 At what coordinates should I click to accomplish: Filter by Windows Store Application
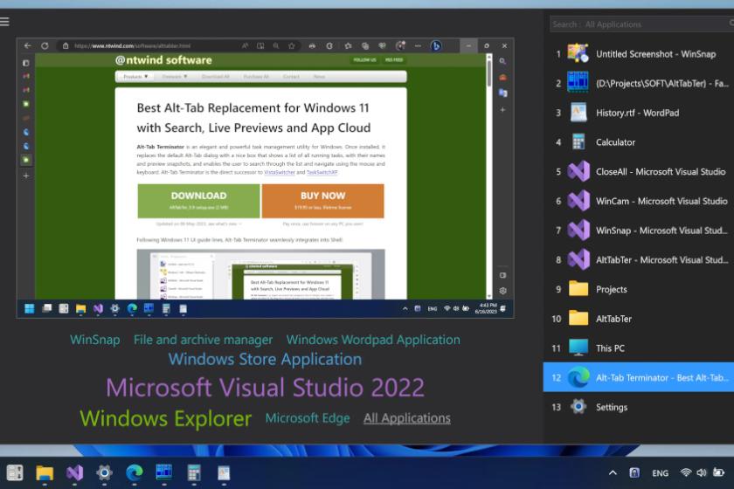265,360
